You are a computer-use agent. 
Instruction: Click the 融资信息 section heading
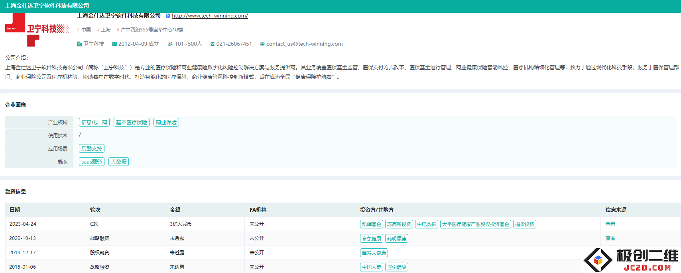coord(16,191)
